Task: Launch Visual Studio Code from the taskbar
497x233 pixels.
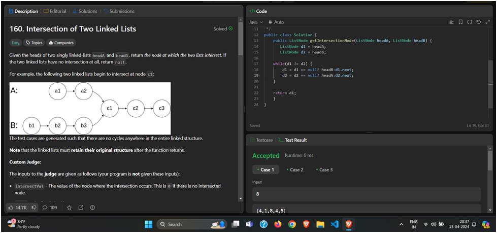Action: 335,224
